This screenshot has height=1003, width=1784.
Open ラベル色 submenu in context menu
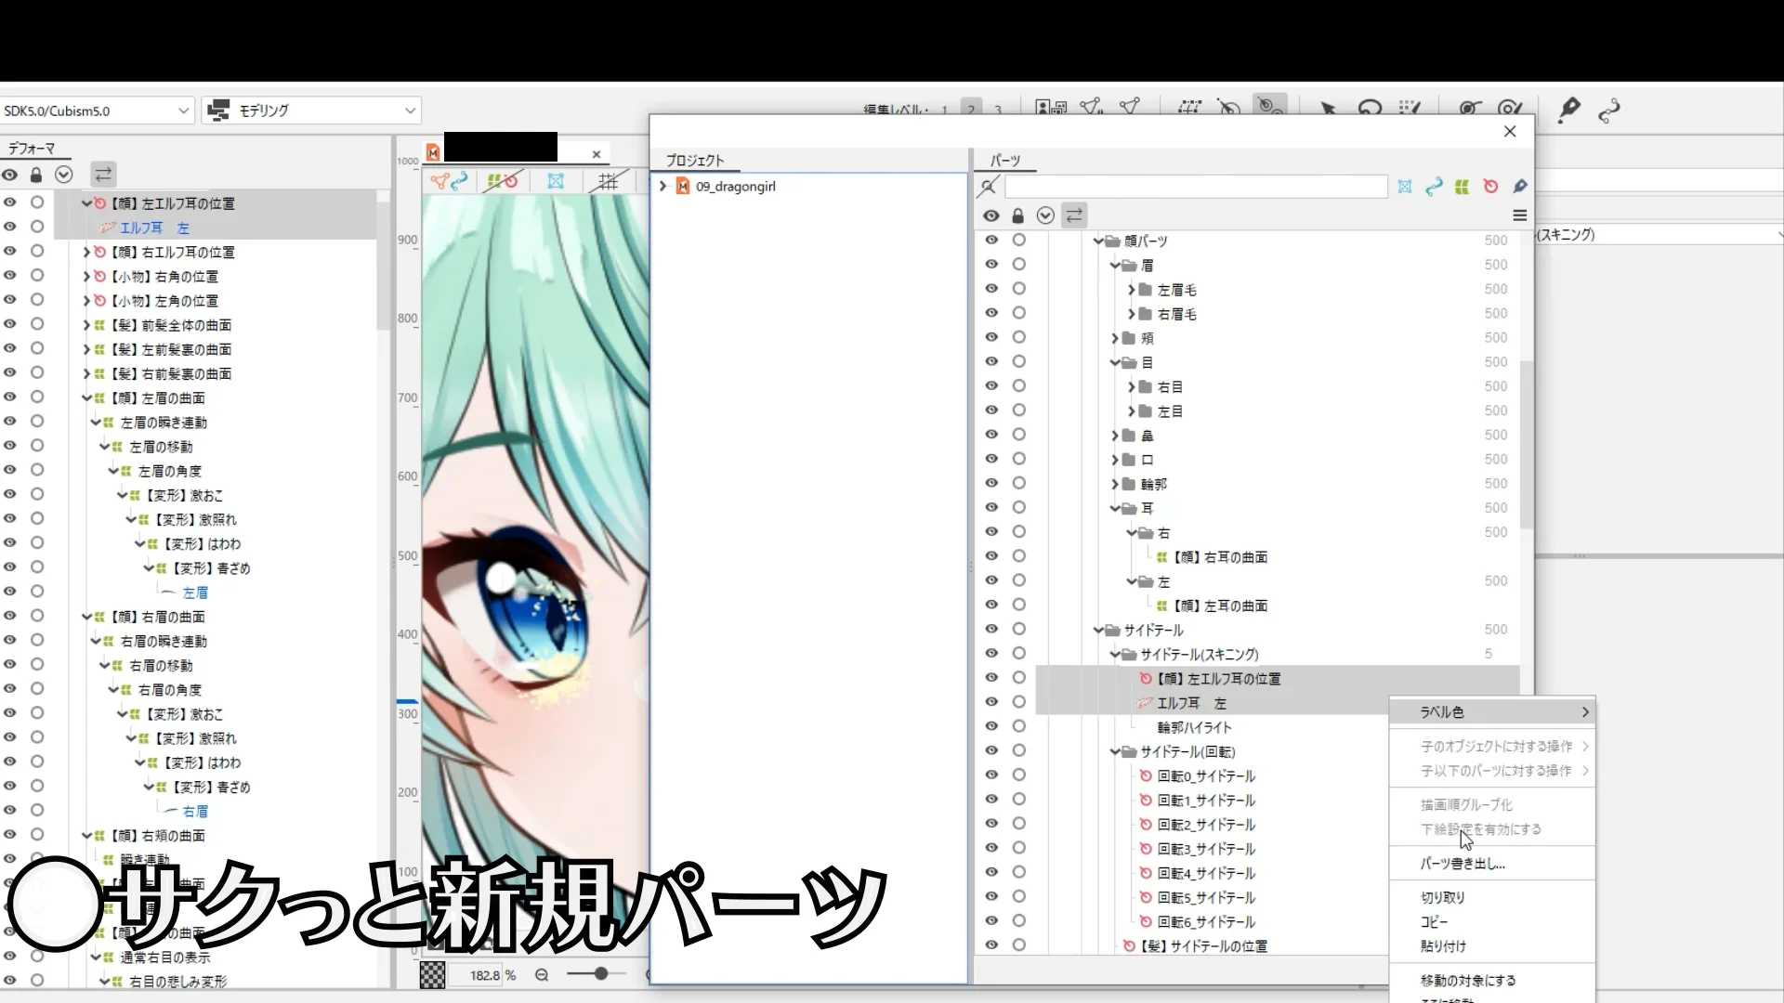(x=1492, y=712)
